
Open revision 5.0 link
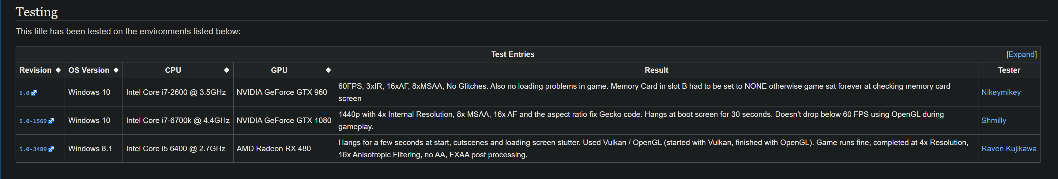(24, 93)
